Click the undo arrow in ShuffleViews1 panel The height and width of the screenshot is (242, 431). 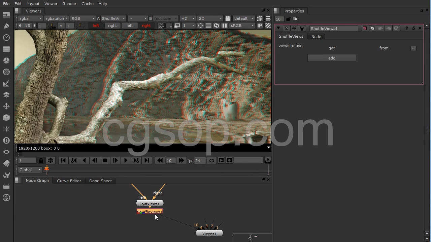tap(380, 28)
